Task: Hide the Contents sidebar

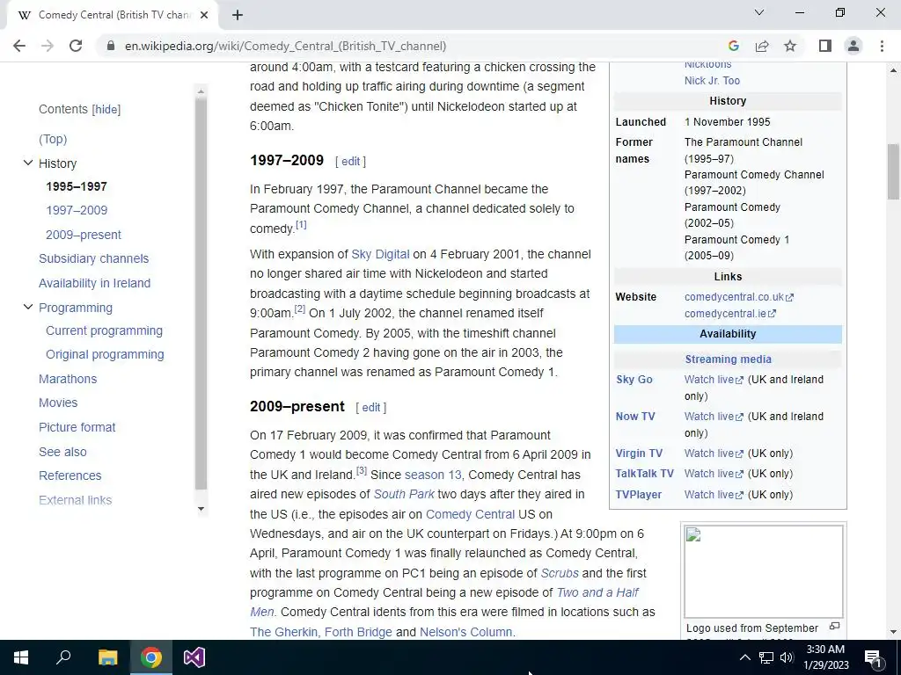Action: pos(106,110)
